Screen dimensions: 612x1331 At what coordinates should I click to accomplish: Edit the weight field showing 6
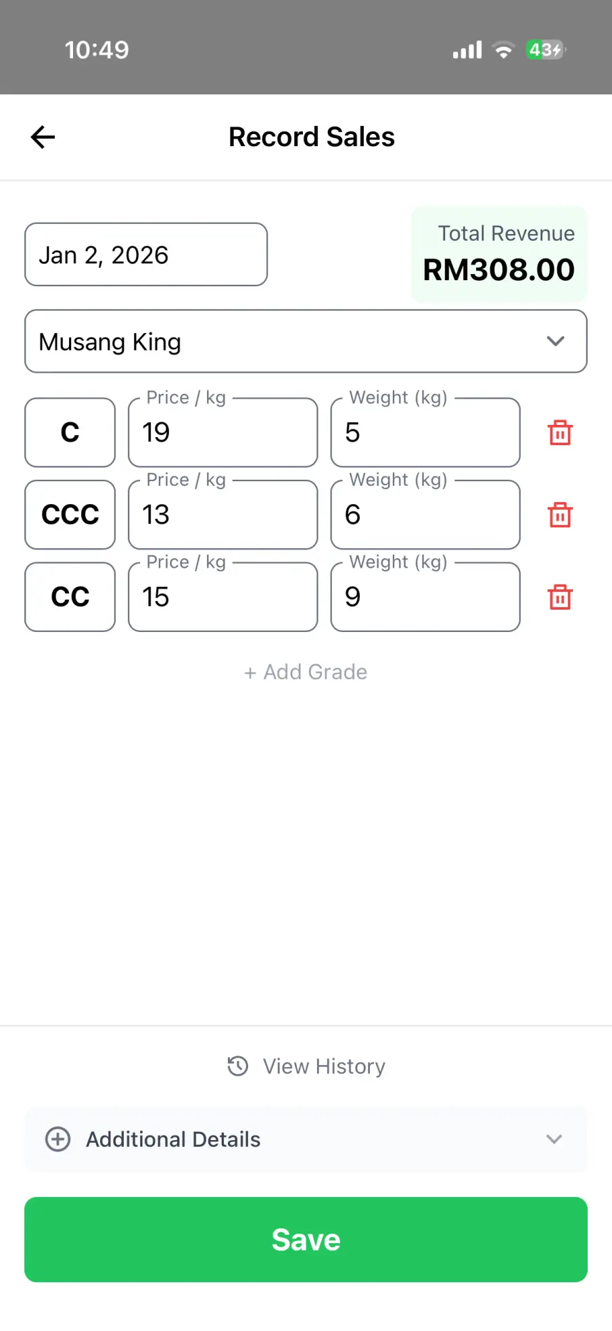[x=425, y=516]
